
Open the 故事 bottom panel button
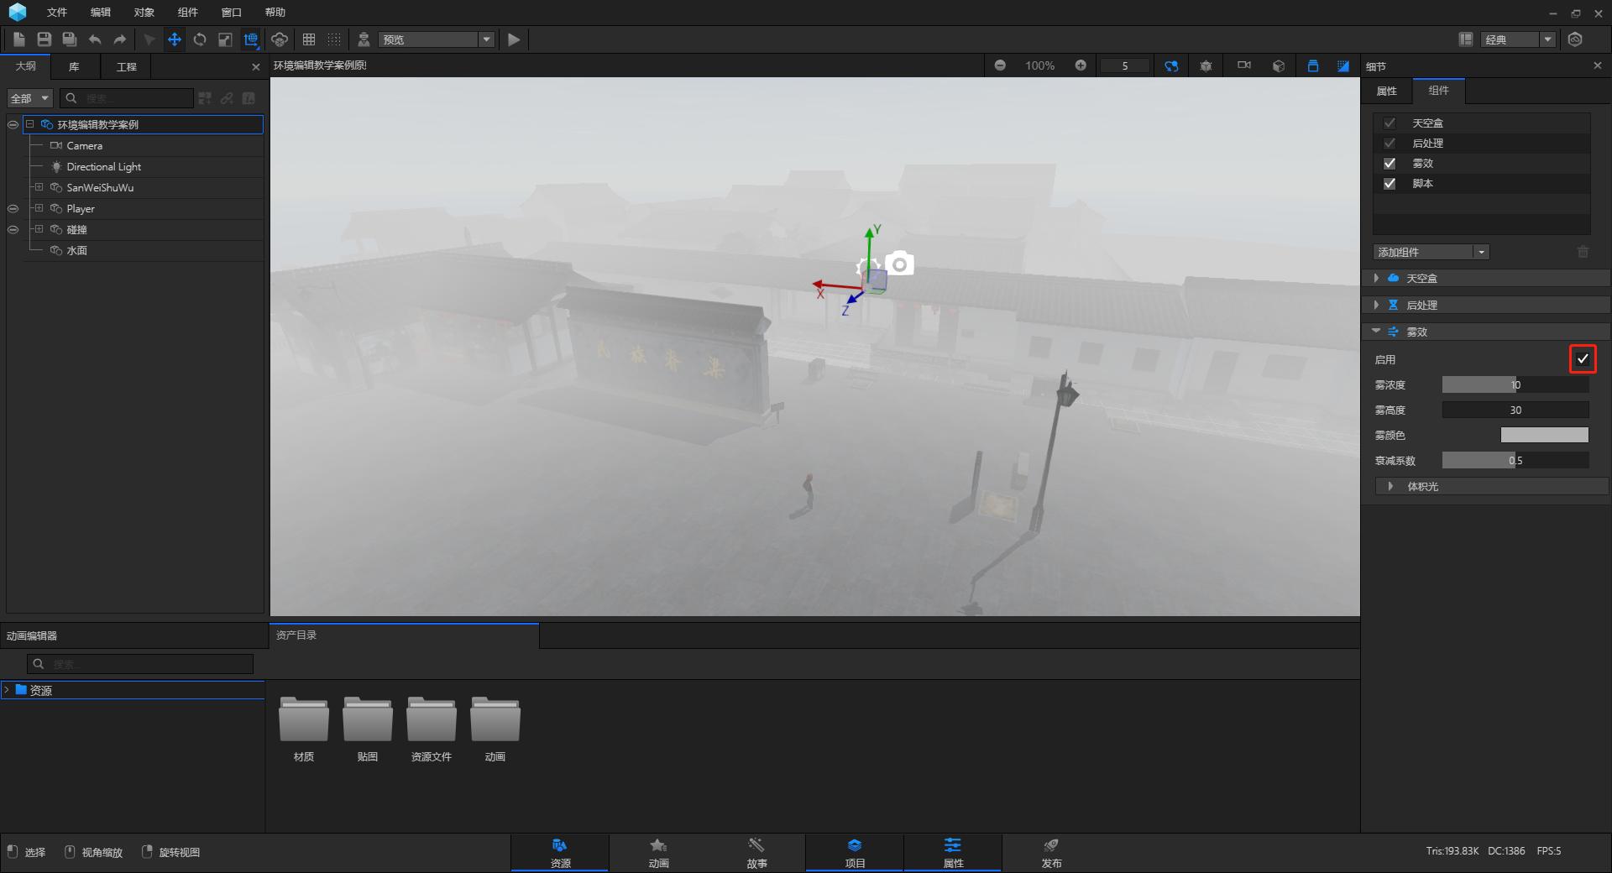[x=756, y=853]
